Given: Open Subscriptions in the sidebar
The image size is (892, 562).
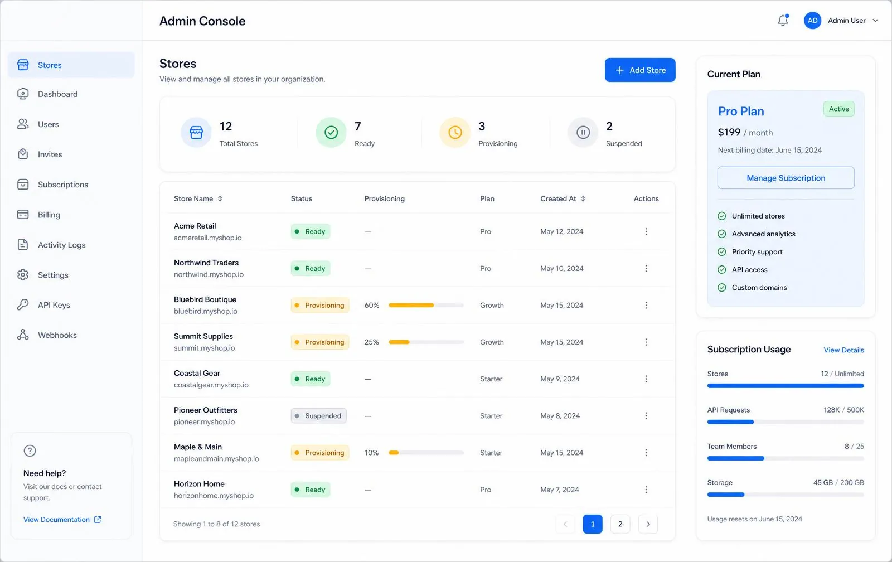Looking at the screenshot, I should 71,185.
